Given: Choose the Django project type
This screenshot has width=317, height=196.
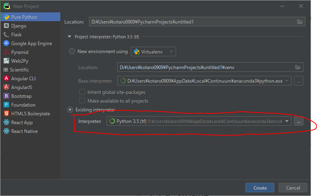Looking at the screenshot, I should pos(30,26).
